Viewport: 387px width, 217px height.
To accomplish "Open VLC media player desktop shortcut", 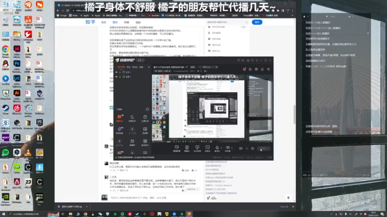I will [28, 154].
